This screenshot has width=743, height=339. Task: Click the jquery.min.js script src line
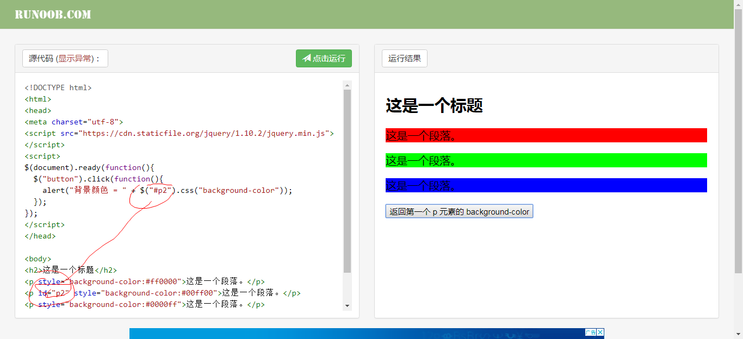pos(179,133)
